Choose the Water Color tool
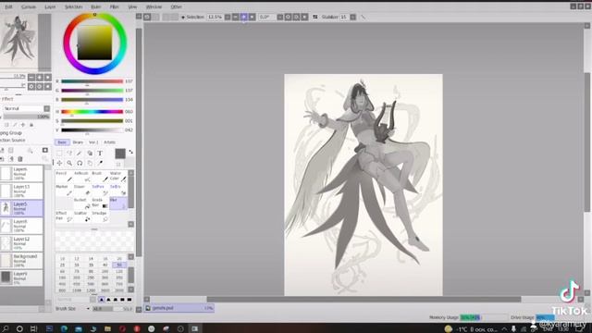This screenshot has width=592, height=333. coord(118,177)
